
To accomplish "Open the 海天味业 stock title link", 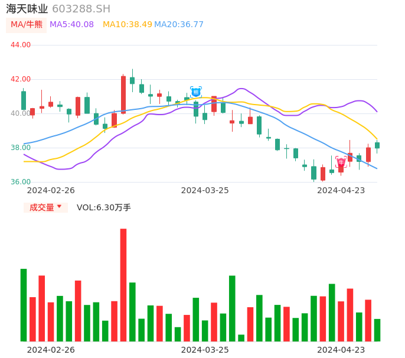I will [27, 9].
